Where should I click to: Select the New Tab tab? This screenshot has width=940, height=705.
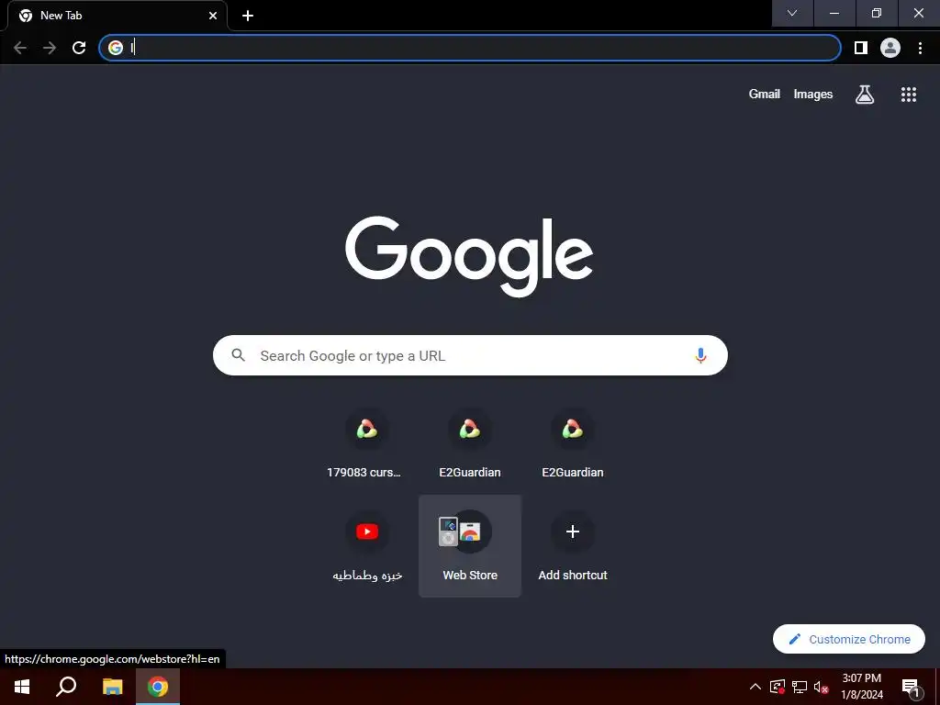pyautogui.click(x=117, y=16)
